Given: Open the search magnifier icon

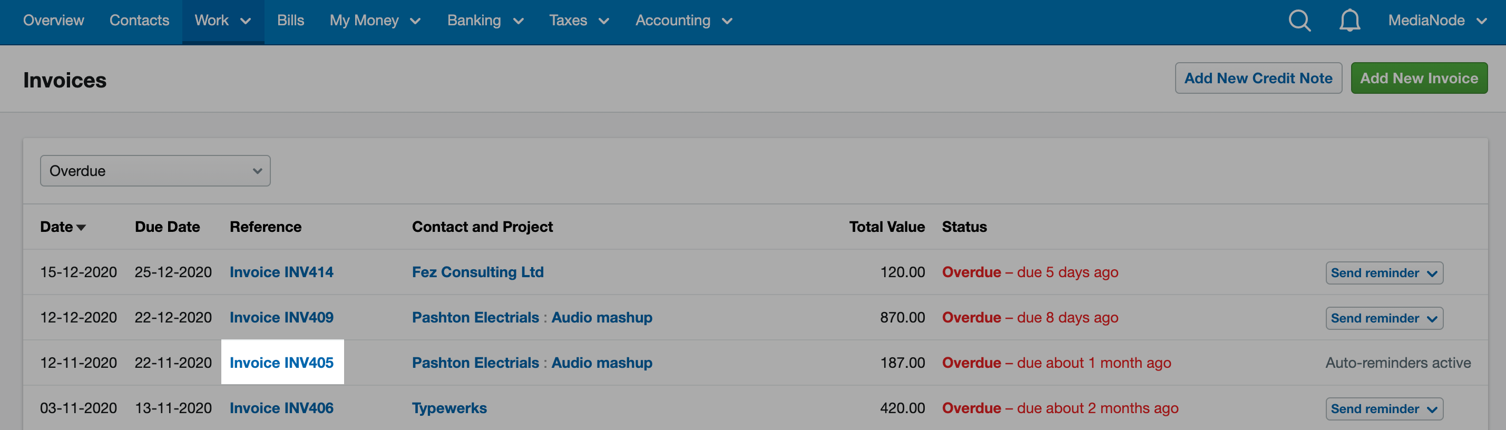Looking at the screenshot, I should 1299,21.
